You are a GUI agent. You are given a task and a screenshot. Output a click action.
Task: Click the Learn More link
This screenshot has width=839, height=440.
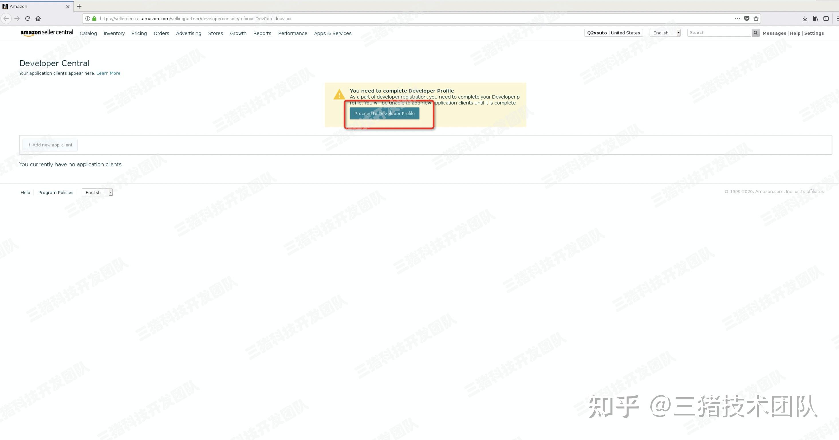[108, 73]
